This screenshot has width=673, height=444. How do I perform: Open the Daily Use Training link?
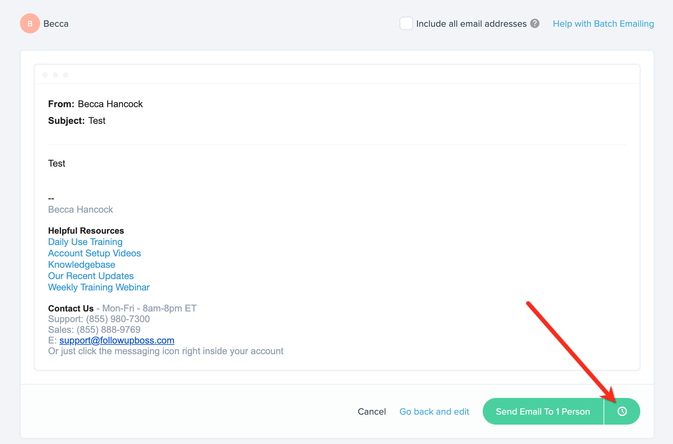pos(85,242)
